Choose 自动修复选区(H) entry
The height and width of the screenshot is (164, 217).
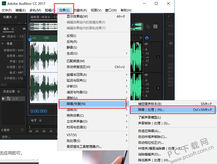coord(94,67)
